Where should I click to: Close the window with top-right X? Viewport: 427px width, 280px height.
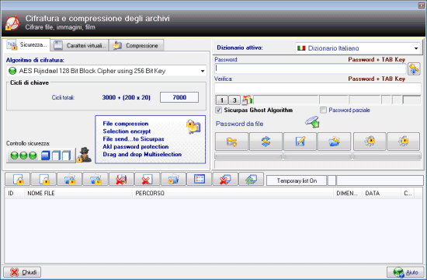tap(422, 5)
